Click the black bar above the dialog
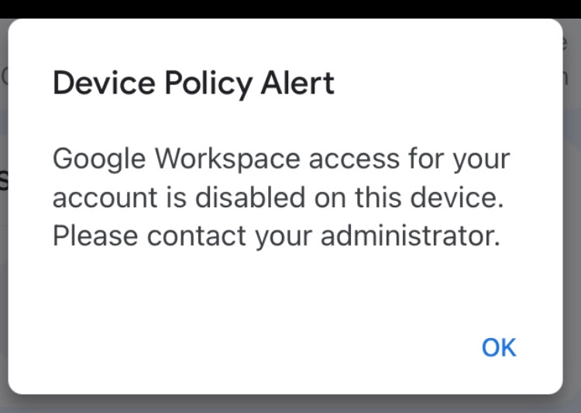Screen dimensions: 581x413 point(290,8)
